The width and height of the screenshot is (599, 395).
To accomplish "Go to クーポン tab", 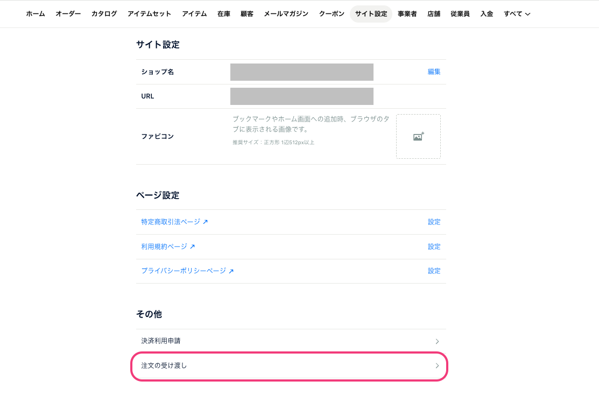I will (332, 14).
